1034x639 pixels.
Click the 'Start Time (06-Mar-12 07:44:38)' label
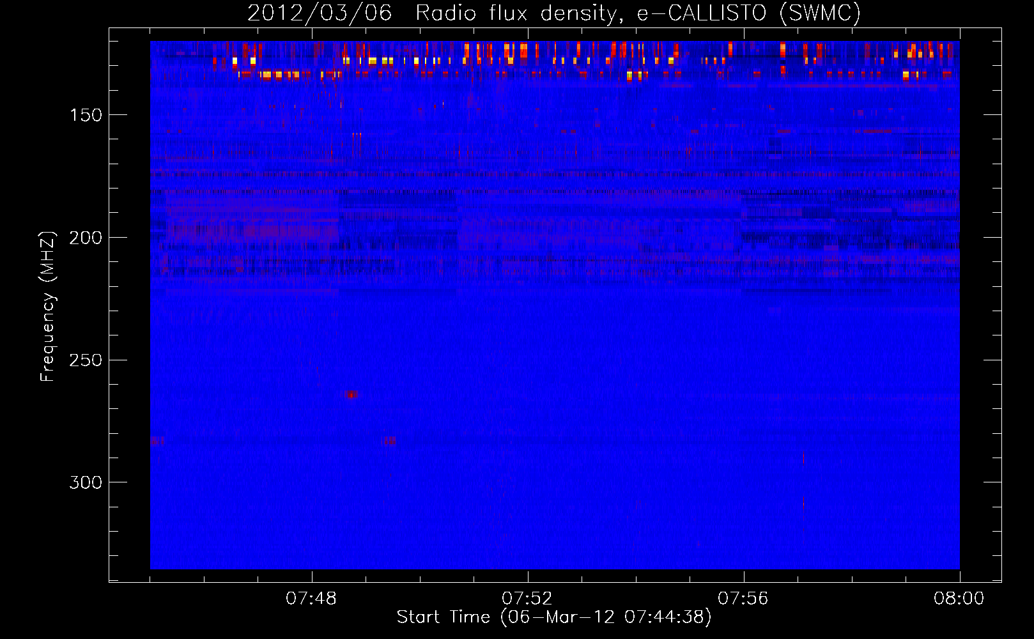pyautogui.click(x=554, y=617)
